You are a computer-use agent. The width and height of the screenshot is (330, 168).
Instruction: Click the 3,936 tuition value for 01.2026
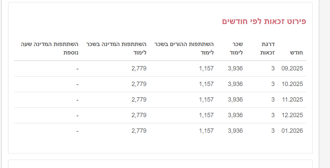(x=235, y=131)
